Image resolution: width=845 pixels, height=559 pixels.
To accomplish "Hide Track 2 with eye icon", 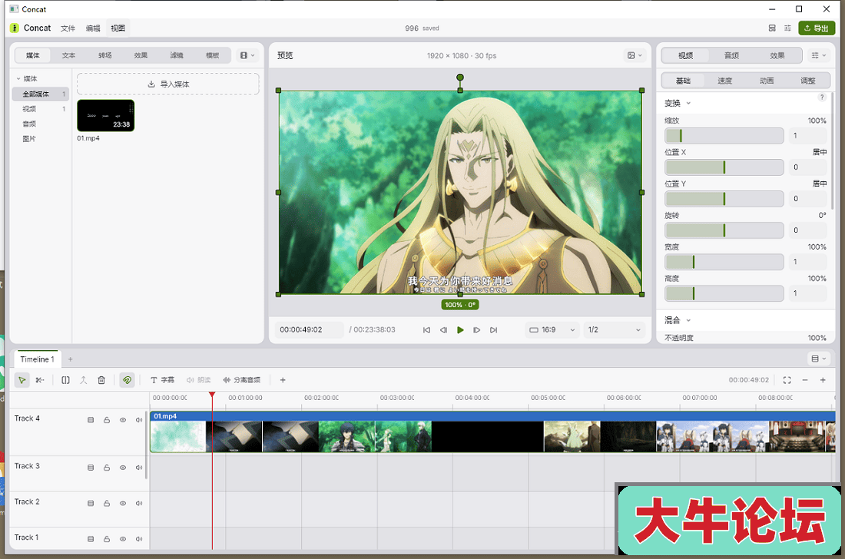I will point(123,503).
